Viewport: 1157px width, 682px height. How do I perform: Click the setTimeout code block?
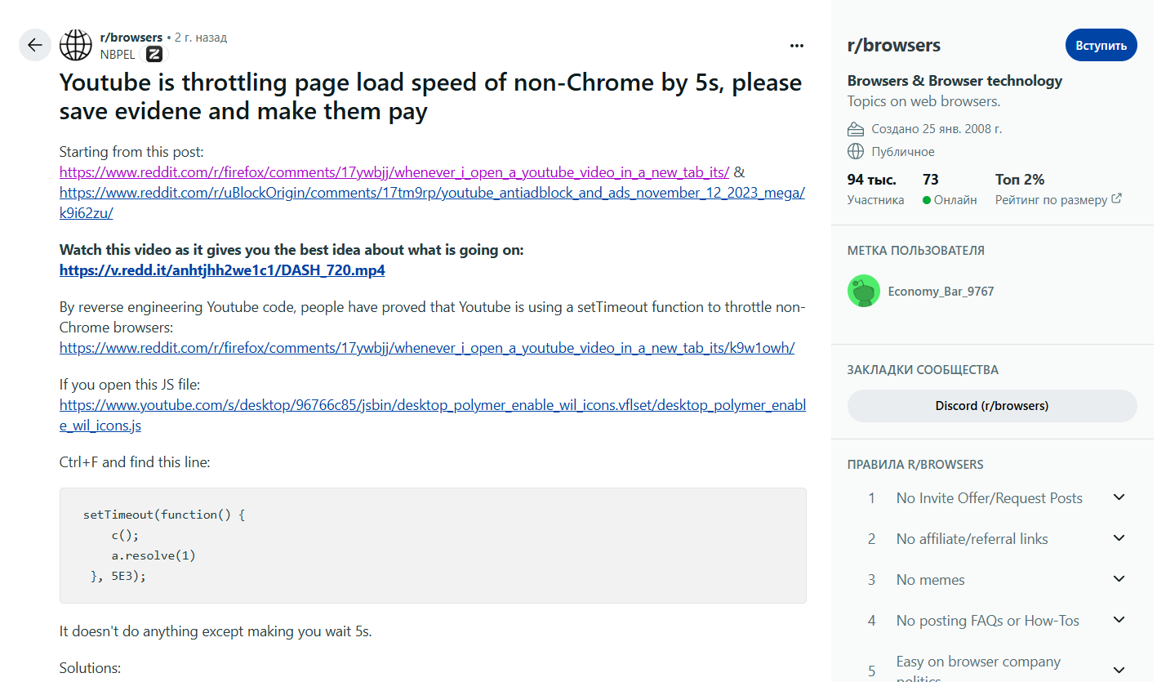pyautogui.click(x=433, y=546)
